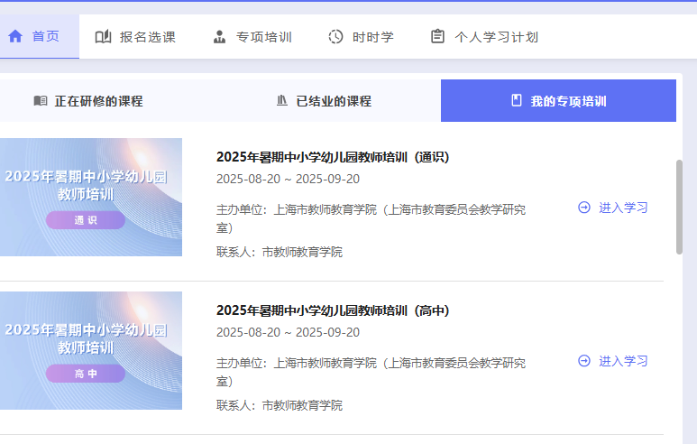
Task: Go to 个人学习计划 in the navigation bar
Action: [496, 37]
